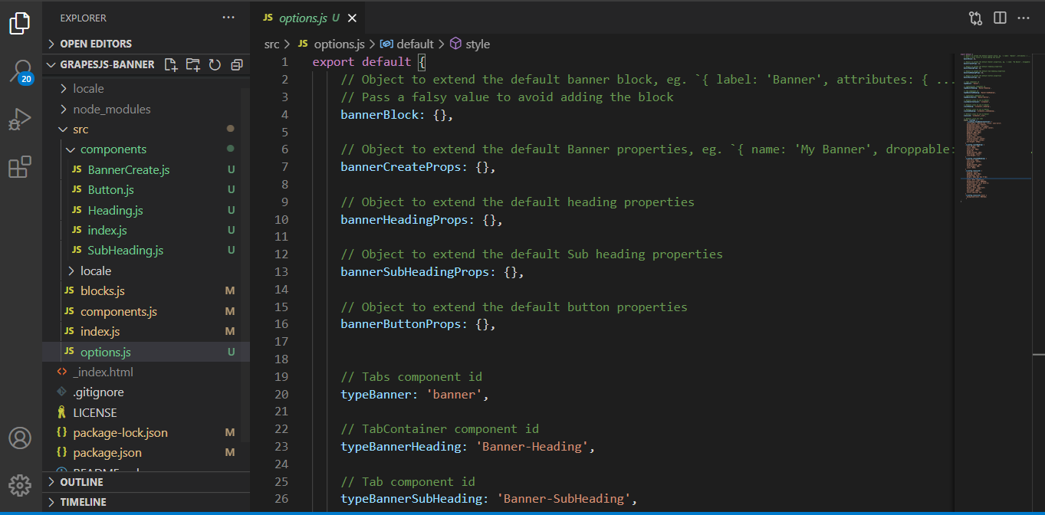Click Collapse Folders icon in explorer
The image size is (1045, 515).
[x=237, y=64]
